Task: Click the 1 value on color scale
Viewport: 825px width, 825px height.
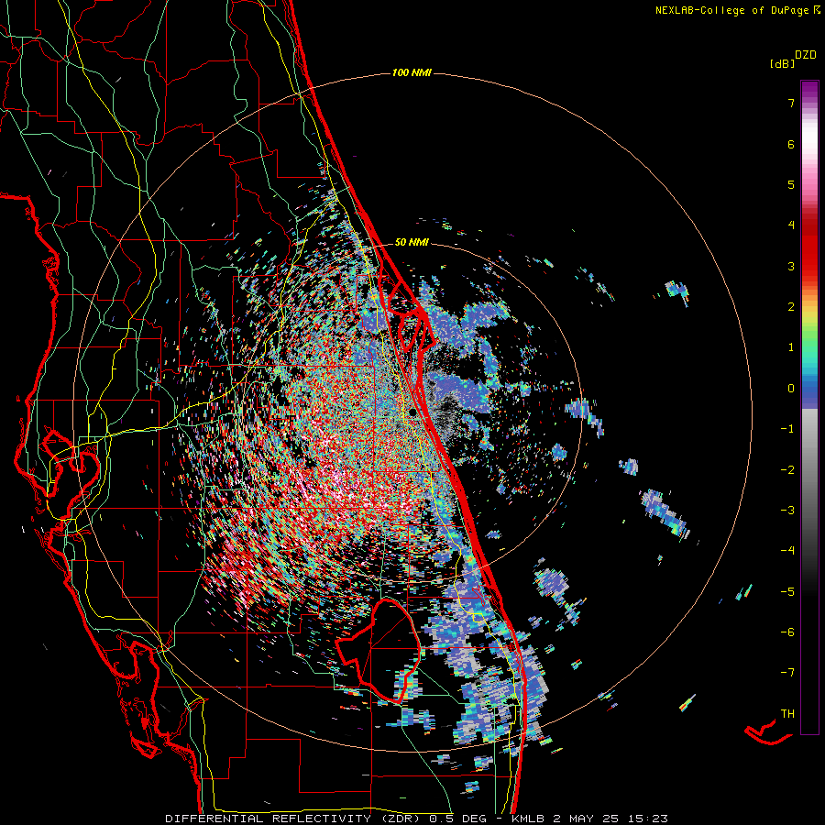Action: (791, 347)
